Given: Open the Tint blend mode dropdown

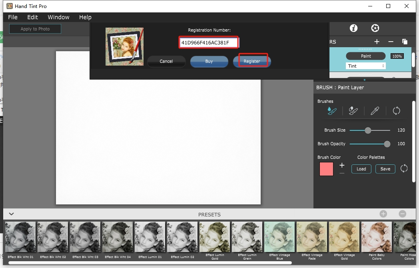Looking at the screenshot, I should 365,66.
